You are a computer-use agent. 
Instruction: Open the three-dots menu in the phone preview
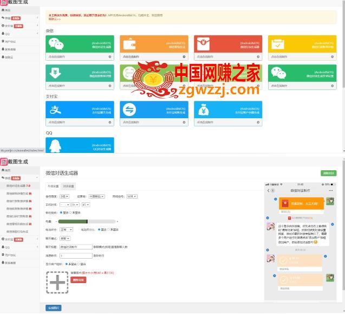coord(331,190)
